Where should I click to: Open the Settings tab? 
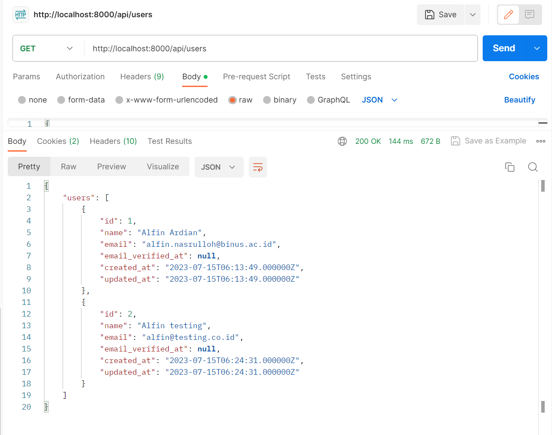click(356, 77)
